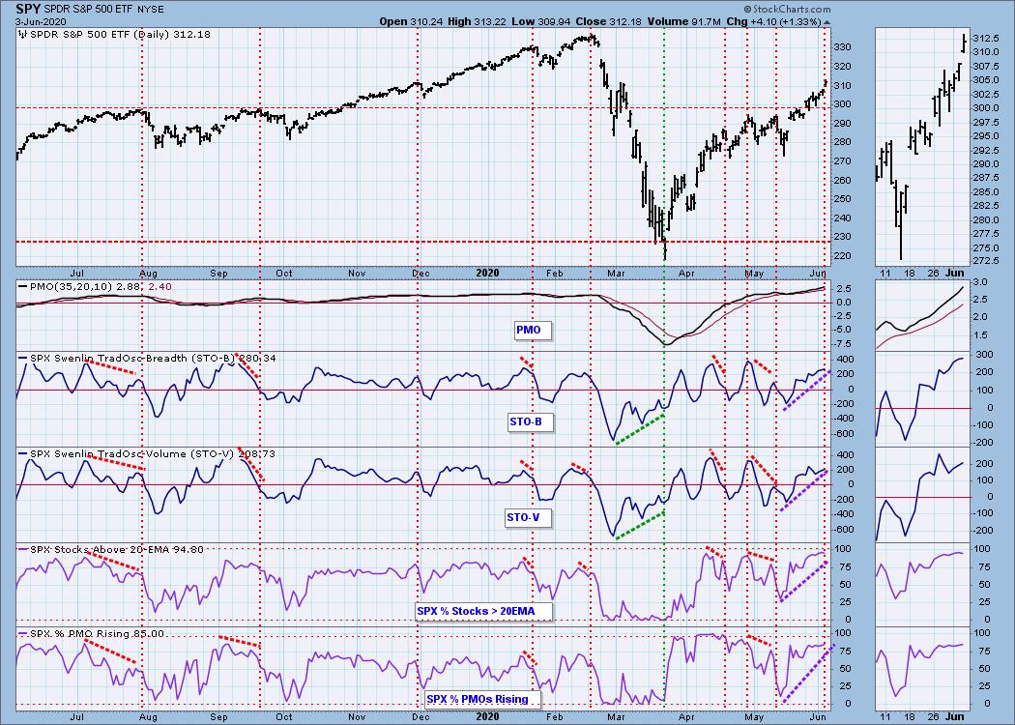Click the Close 312.18 value
This screenshot has height=725, width=1015.
(610, 21)
